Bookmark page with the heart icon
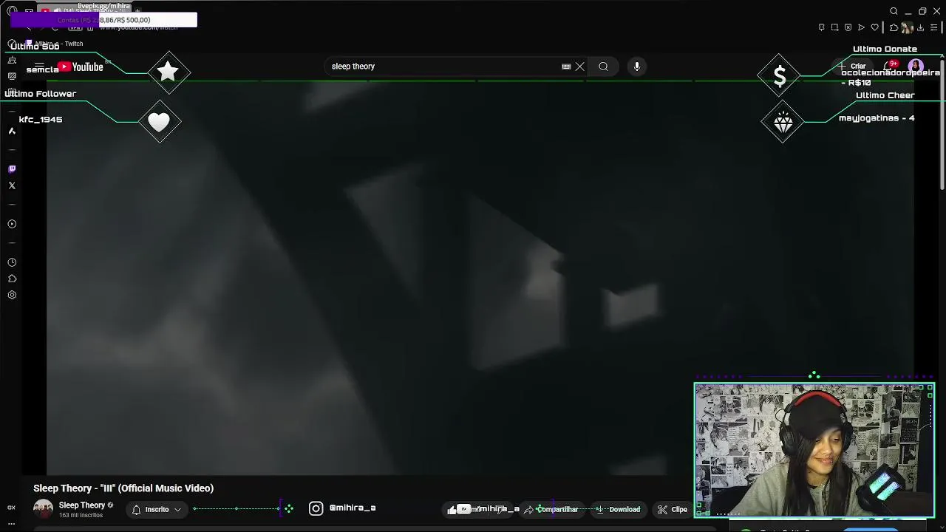 coord(875,27)
